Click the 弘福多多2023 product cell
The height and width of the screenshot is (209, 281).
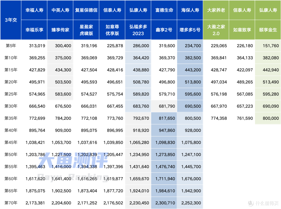[138, 30]
